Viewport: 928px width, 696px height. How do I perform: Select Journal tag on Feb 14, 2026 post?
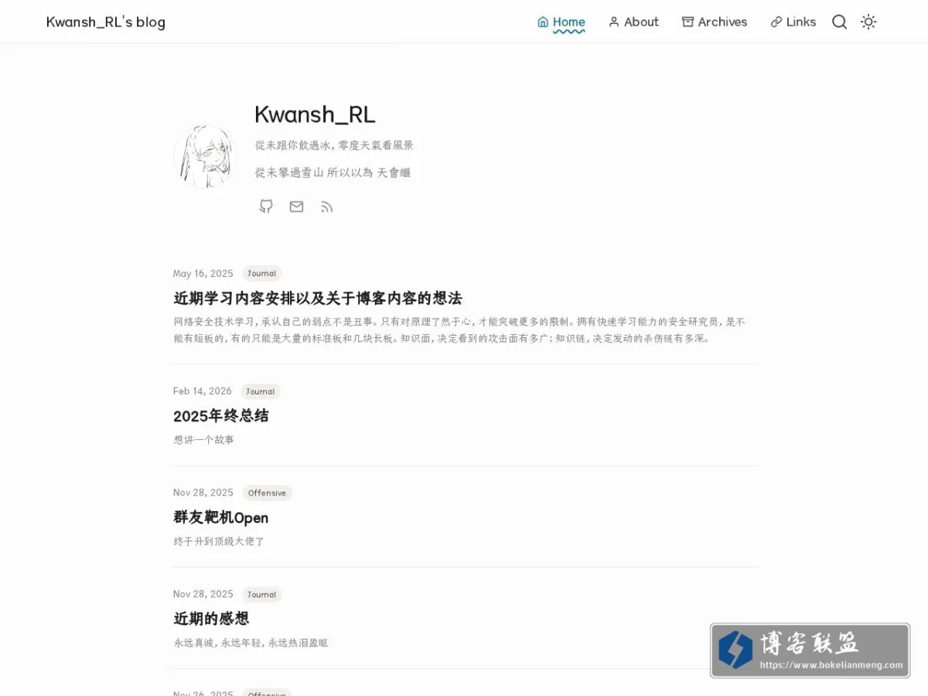coord(260,391)
